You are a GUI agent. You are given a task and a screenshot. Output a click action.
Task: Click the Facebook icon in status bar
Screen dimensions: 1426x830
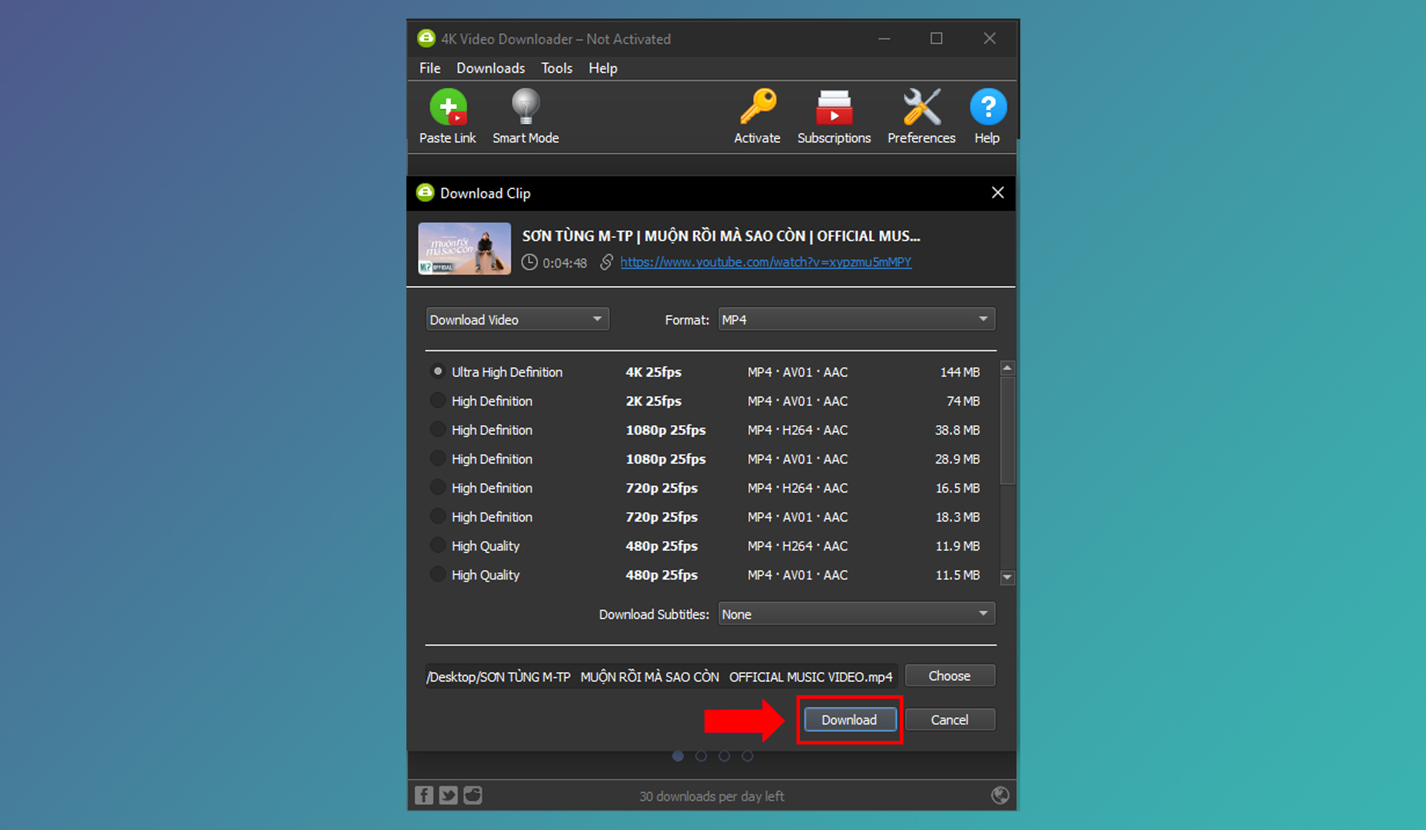(x=424, y=795)
